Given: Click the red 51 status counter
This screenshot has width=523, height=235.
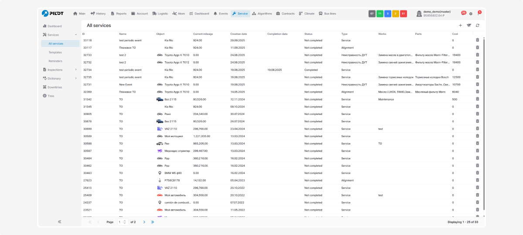Looking at the screenshot, I should pos(403,13).
